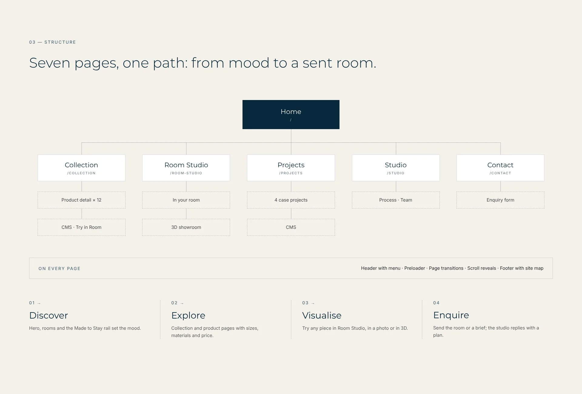This screenshot has height=394, width=582.
Task: Click the "Preloader" text
Action: [x=415, y=268]
